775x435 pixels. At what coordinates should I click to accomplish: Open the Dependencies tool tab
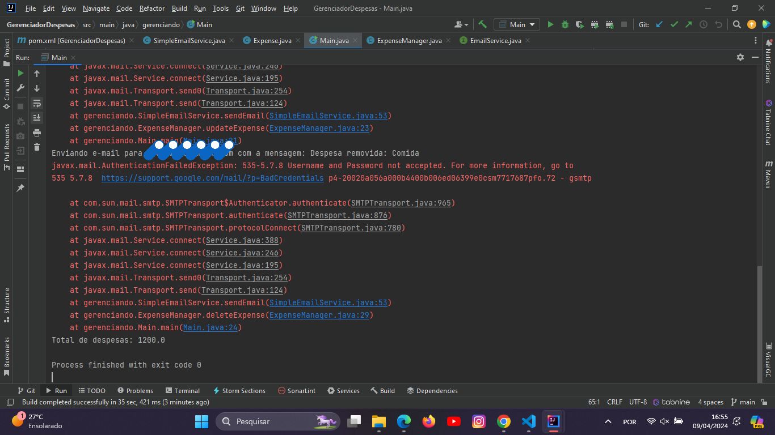click(432, 391)
